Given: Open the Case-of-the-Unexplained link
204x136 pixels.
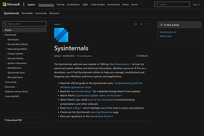Looking at the screenshot, I should click(102, 100).
